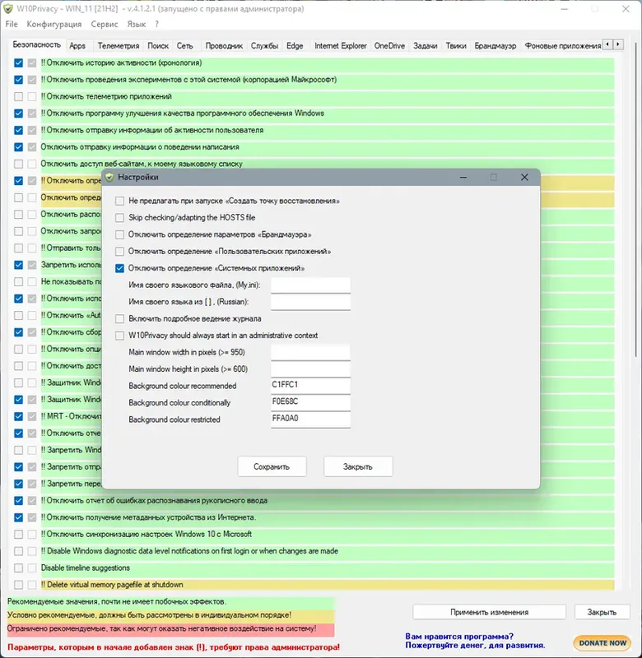Toggle Отключить определение параметров «Брандмауэра»
Image resolution: width=642 pixels, height=658 pixels.
pyautogui.click(x=119, y=234)
